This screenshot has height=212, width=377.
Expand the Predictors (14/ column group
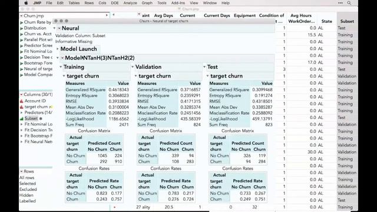(x=21, y=112)
